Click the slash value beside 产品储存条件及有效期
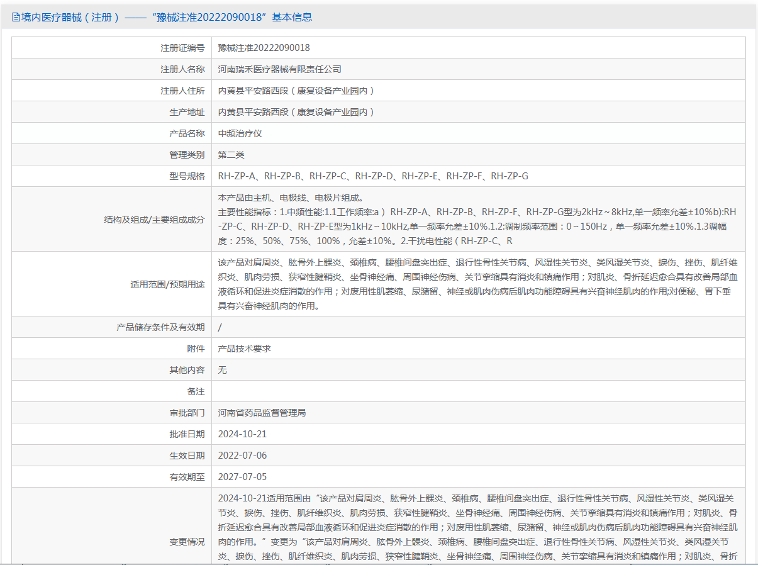The height and width of the screenshot is (565, 758). 220,327
